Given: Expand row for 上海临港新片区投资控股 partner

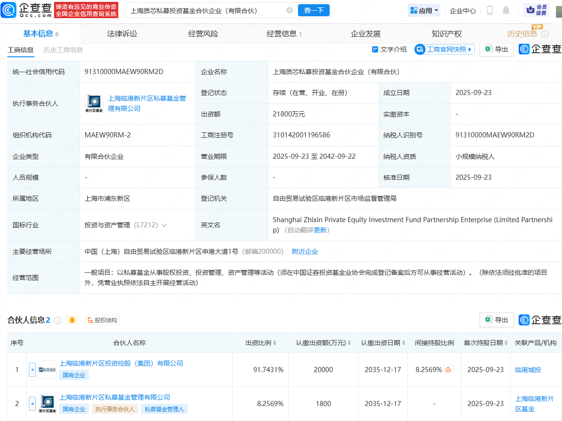Looking at the screenshot, I should (33, 370).
